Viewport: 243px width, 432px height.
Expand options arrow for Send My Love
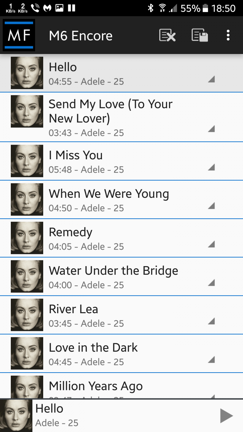[211, 129]
